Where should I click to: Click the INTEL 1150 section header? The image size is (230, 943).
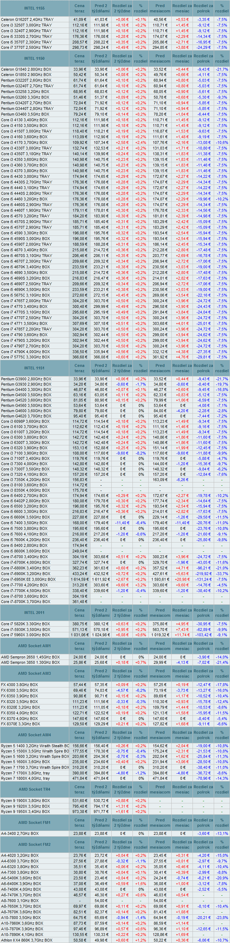34,59
